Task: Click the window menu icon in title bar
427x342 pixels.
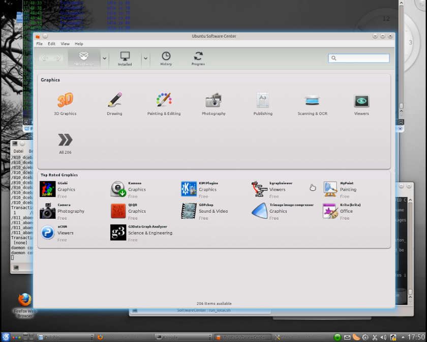Action: [38, 36]
